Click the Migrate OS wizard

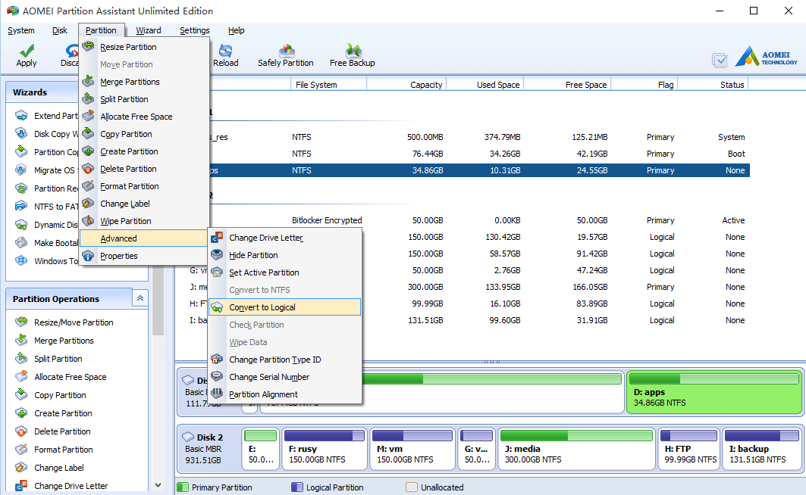click(x=45, y=170)
